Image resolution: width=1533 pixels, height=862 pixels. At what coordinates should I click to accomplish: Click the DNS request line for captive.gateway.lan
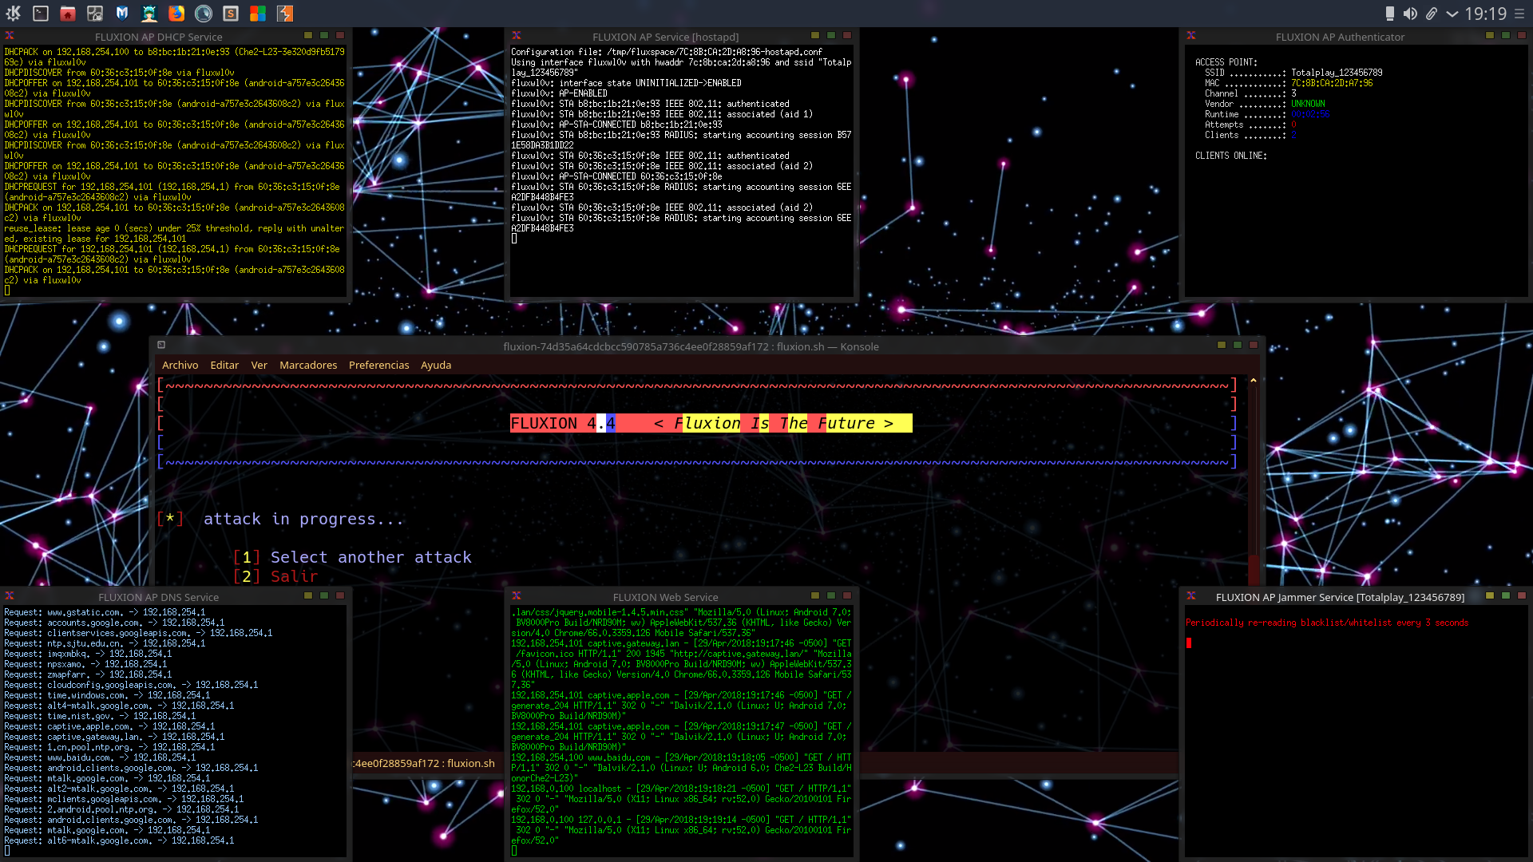[114, 737]
